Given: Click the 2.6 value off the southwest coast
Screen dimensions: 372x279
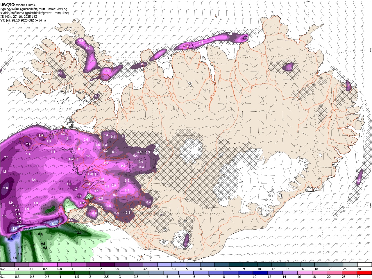Looking at the screenshot, I should 19,222.
